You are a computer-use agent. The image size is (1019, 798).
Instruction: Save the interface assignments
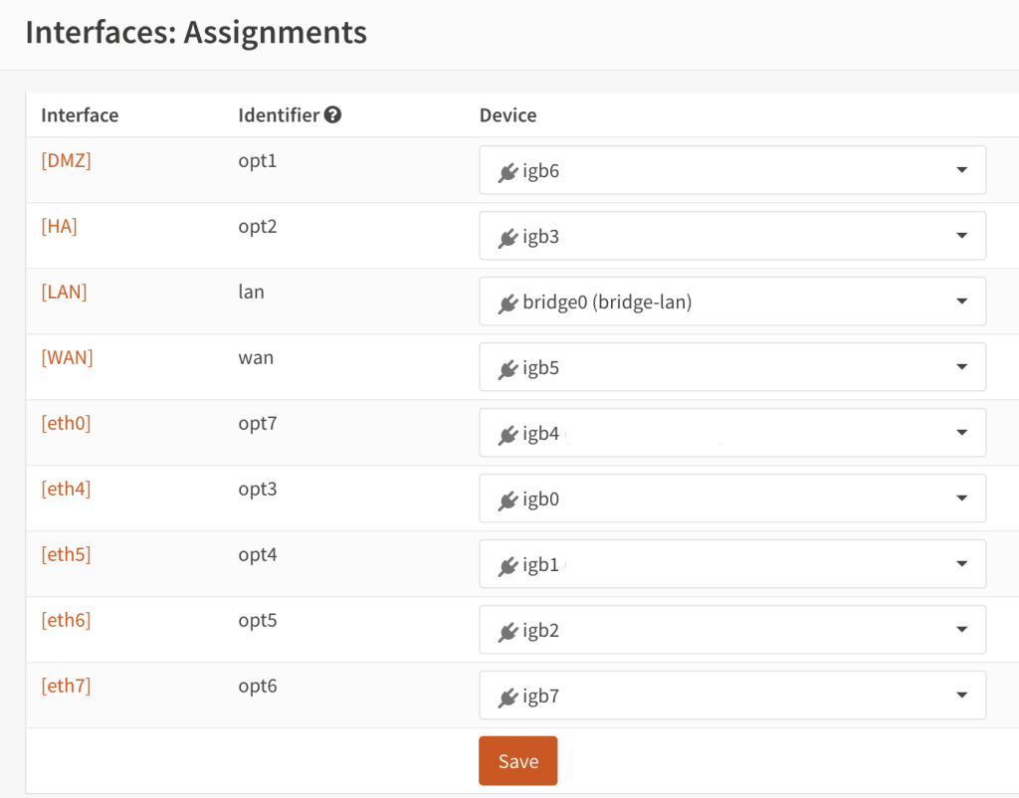517,761
